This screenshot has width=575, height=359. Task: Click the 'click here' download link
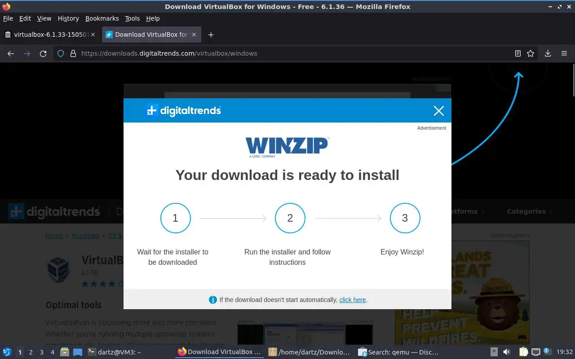352,300
